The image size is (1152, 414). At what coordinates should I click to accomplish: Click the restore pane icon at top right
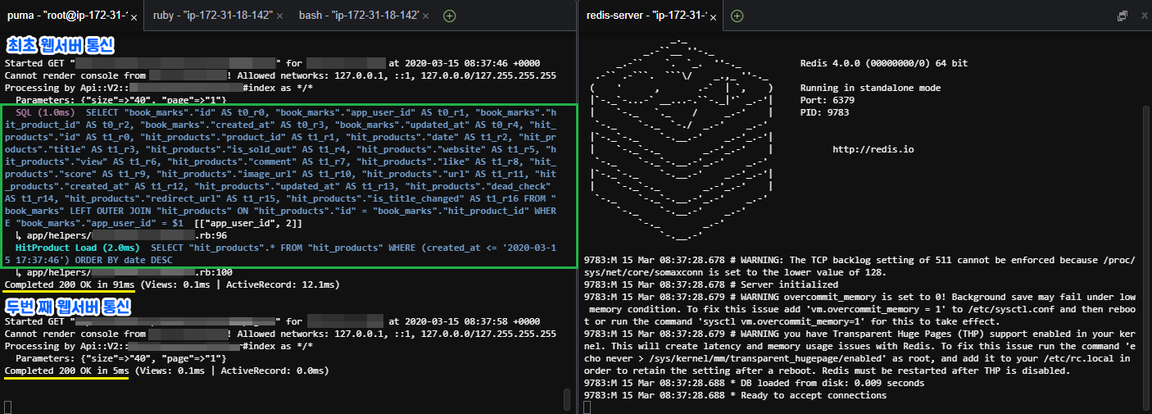coord(1122,16)
